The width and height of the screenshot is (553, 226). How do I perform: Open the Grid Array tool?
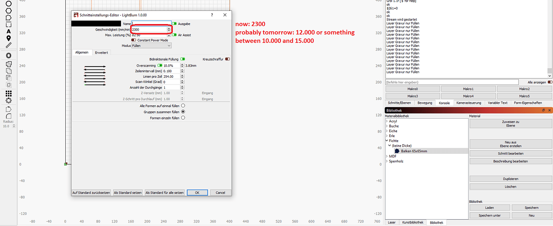8,93
